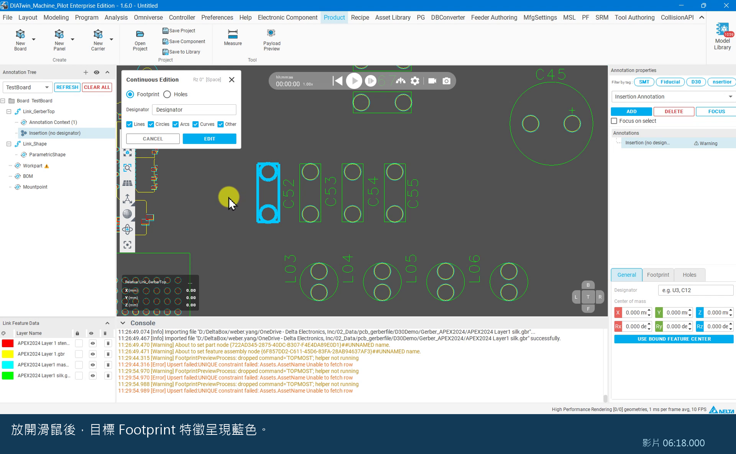
Task: Open Project folder icon
Action: click(x=140, y=34)
